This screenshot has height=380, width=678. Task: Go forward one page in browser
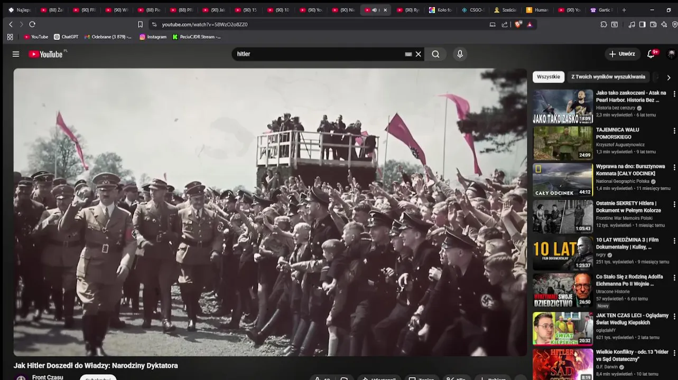click(x=21, y=24)
